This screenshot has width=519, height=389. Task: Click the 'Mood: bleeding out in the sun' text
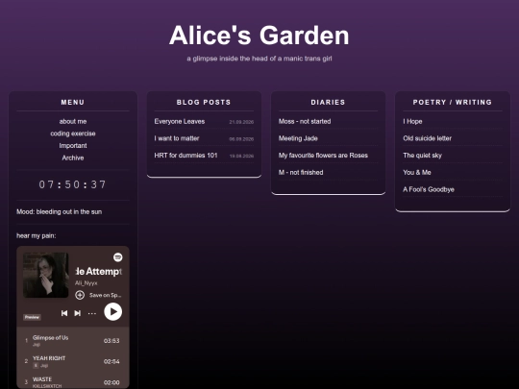click(x=60, y=211)
